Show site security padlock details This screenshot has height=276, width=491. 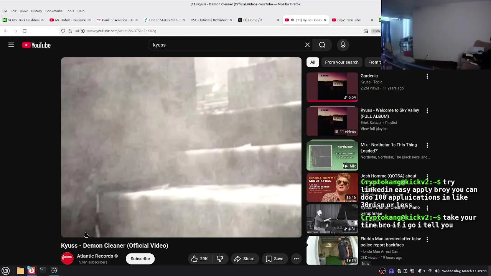click(70, 31)
